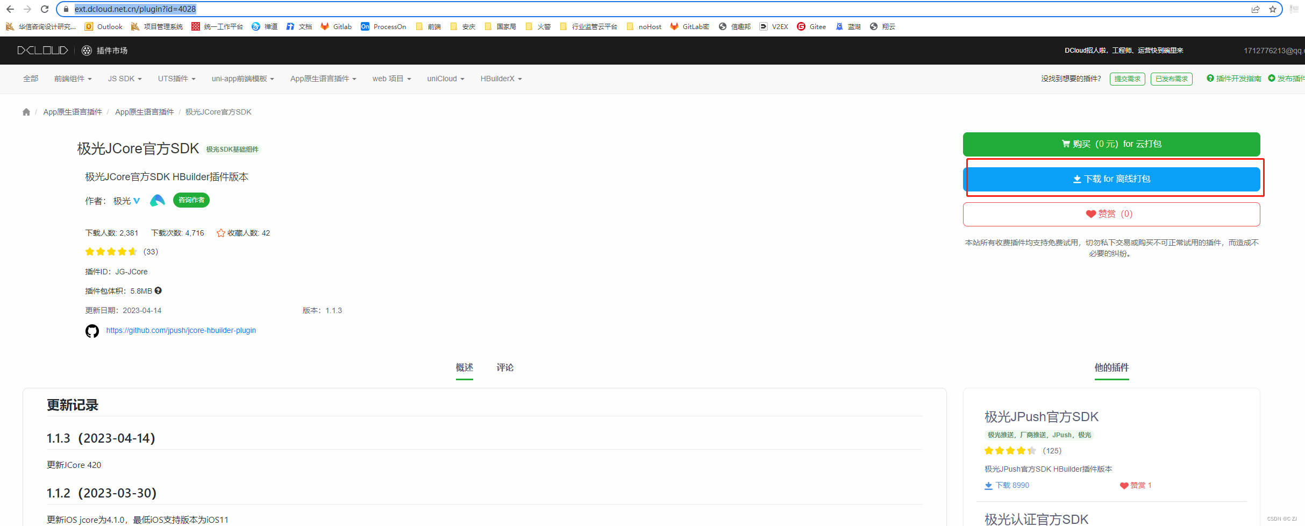Go to home via breadcrumb house icon
The width and height of the screenshot is (1305, 526).
point(26,112)
